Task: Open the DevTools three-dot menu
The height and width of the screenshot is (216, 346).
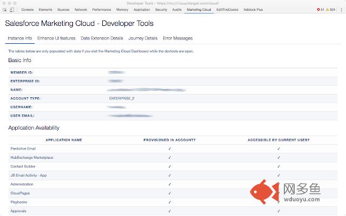Action: (x=341, y=10)
